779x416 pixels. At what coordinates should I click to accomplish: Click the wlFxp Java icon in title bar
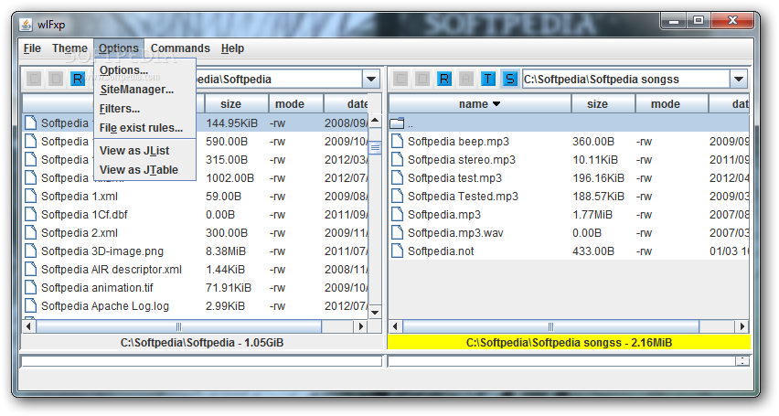[x=27, y=25]
